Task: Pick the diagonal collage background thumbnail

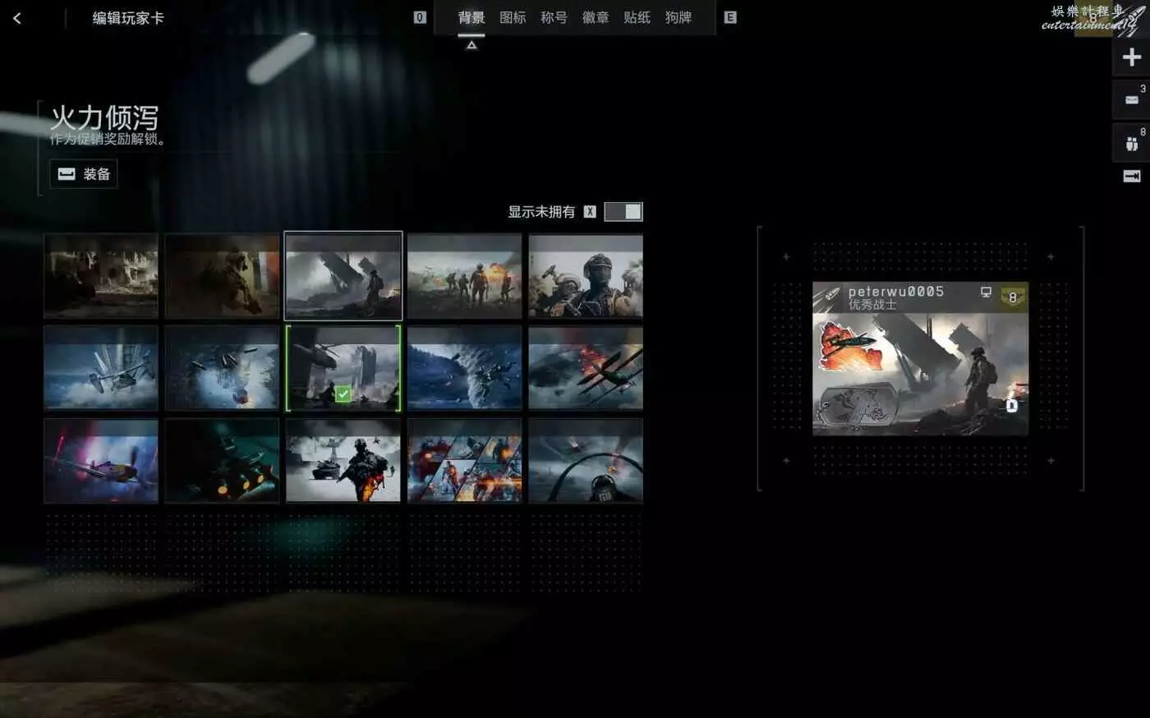Action: (x=465, y=461)
